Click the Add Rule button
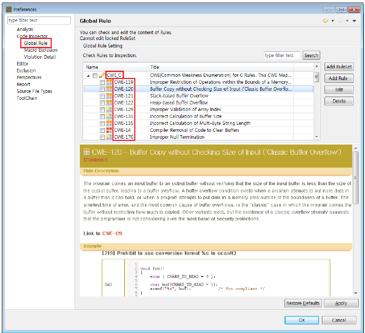365x333 pixels. (339, 78)
